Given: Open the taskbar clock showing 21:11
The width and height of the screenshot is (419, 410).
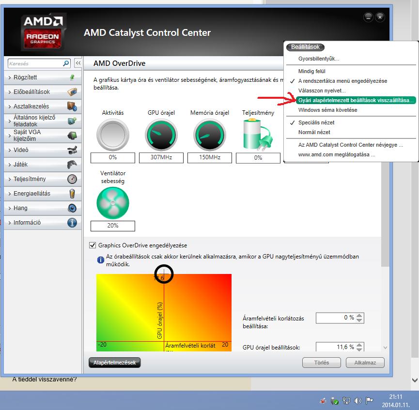Looking at the screenshot, I should click(396, 401).
